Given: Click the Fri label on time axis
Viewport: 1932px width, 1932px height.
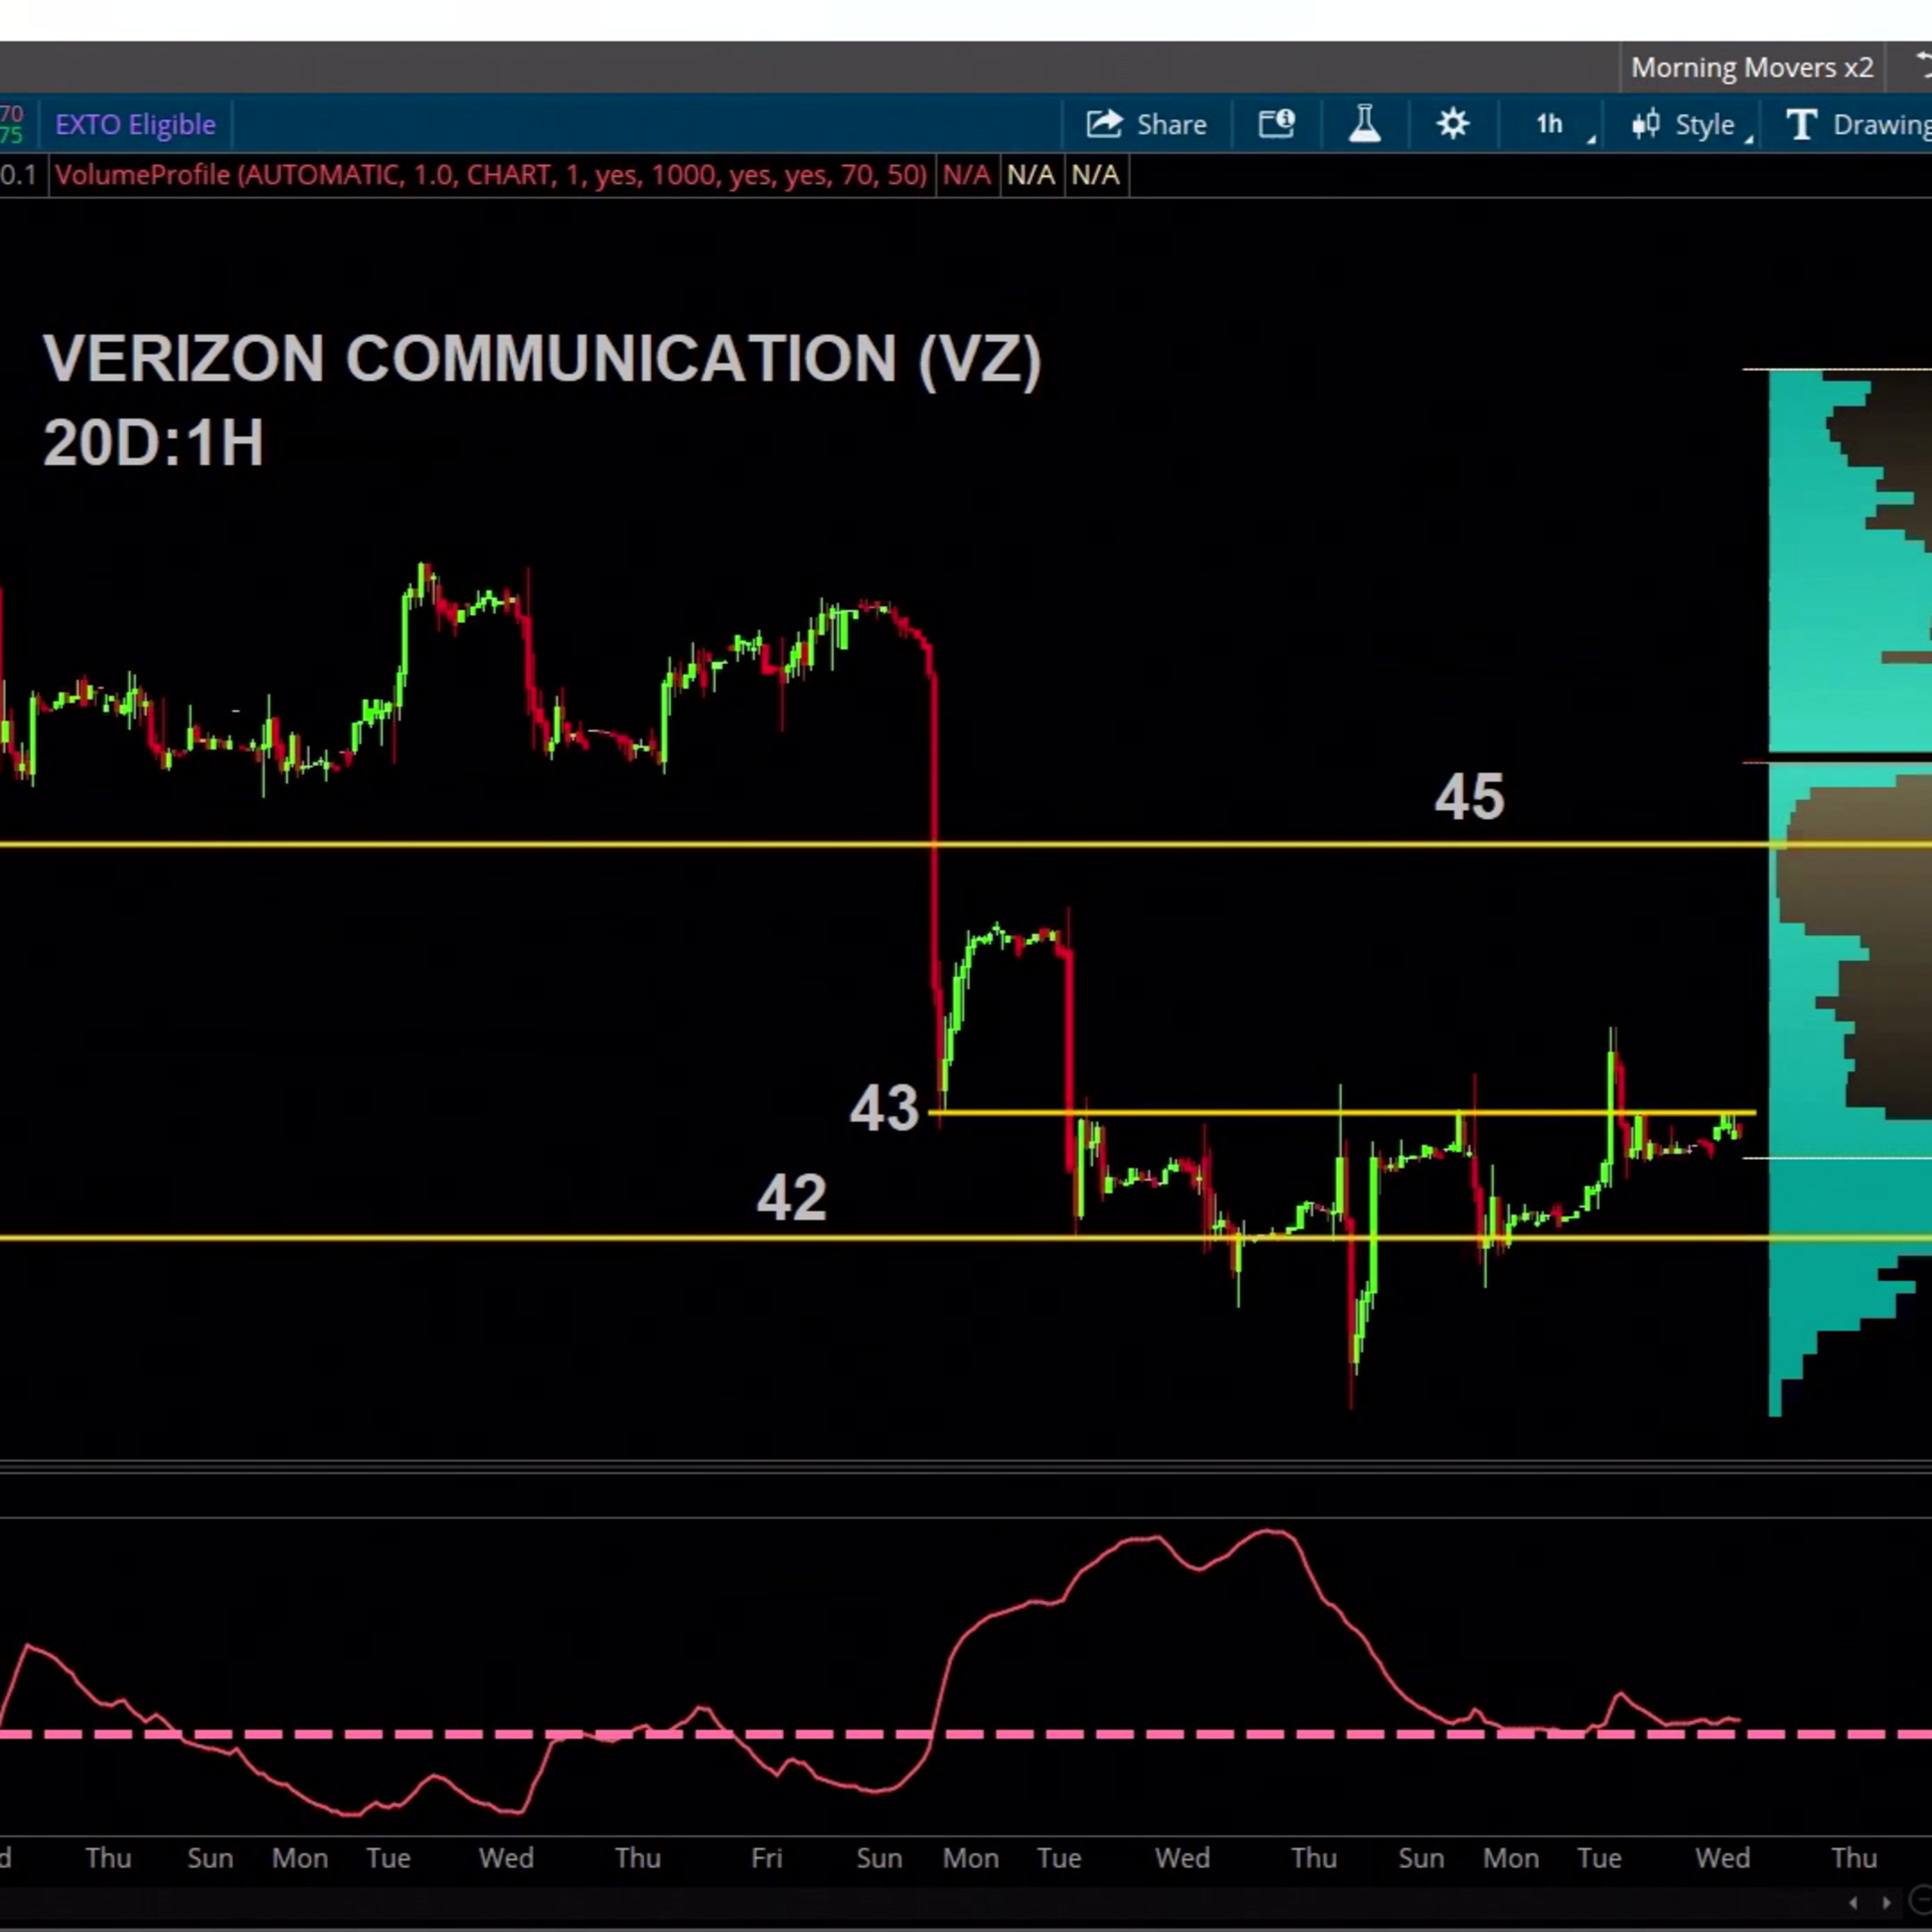Looking at the screenshot, I should click(x=766, y=1858).
